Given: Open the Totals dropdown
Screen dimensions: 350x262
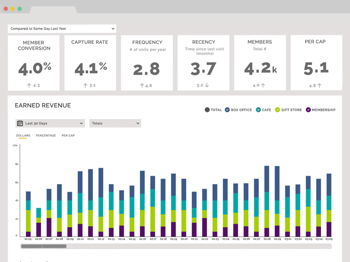Looking at the screenshot, I should 115,124.
